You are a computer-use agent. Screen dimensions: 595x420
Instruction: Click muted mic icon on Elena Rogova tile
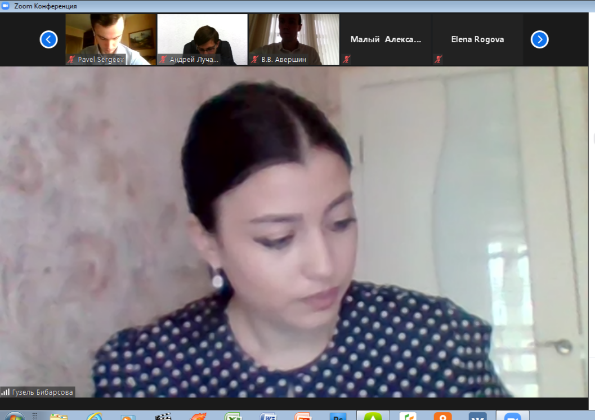pos(439,59)
